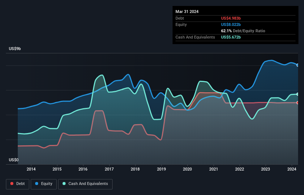Screen dimensions: 304x195
Task: Toggle the Cash And Equivalents legend button
Action: (x=85, y=184)
